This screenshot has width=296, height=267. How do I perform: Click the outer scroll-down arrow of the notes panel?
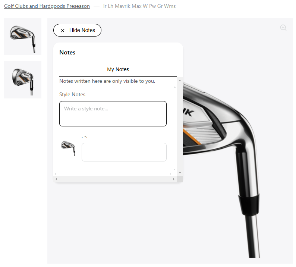pos(180,173)
